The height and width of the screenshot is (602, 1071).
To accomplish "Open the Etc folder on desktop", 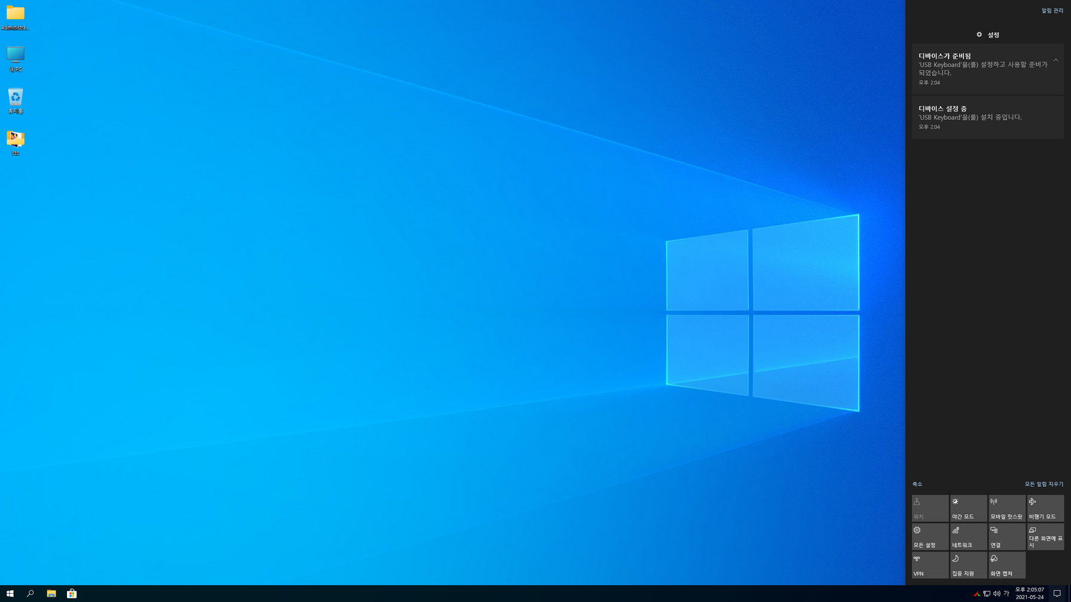I will click(16, 143).
